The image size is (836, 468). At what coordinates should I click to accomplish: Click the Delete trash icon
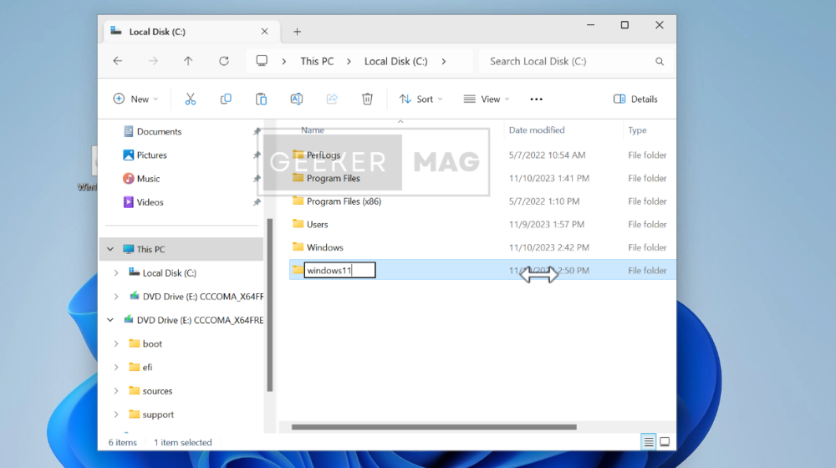click(x=367, y=99)
